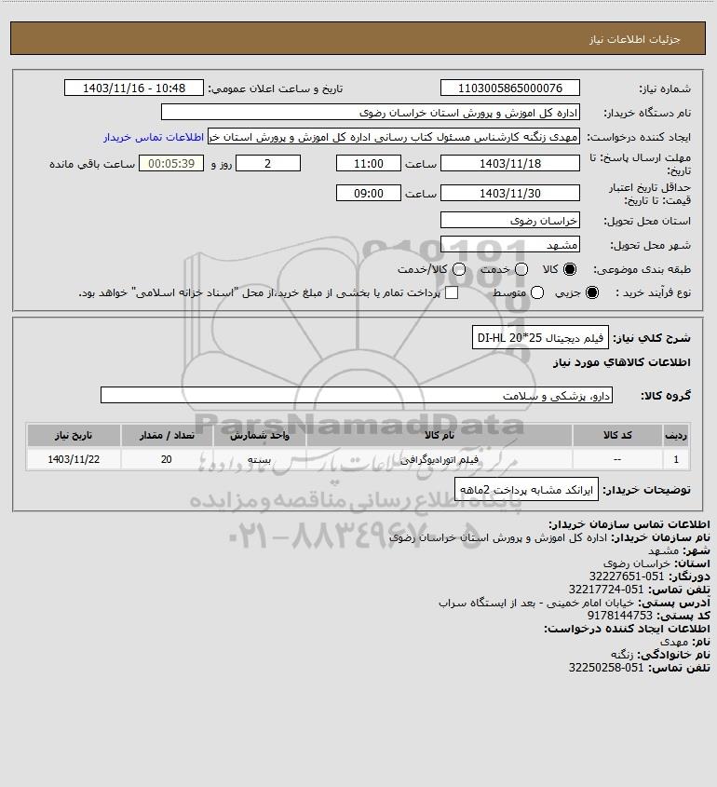Click the response deadline time 11:00
This screenshot has height=787, width=717.
pos(369,163)
